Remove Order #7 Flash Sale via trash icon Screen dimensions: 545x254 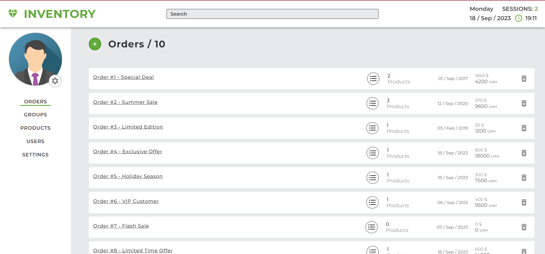(x=524, y=227)
